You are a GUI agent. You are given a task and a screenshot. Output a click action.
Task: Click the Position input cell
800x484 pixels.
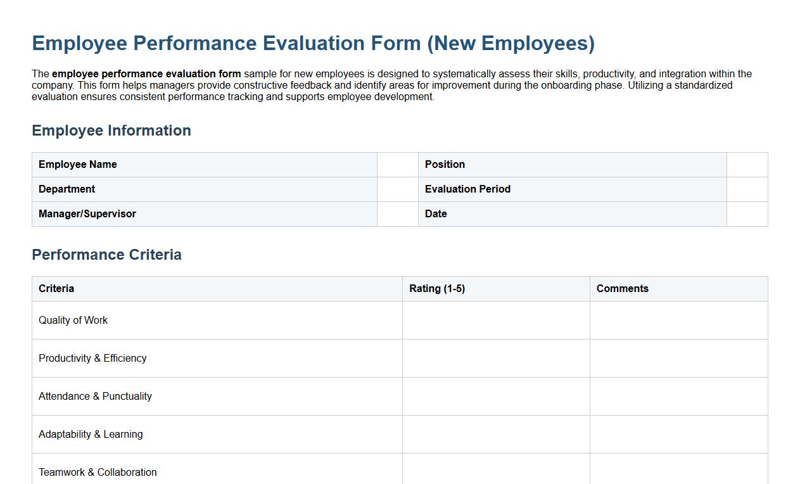point(747,164)
